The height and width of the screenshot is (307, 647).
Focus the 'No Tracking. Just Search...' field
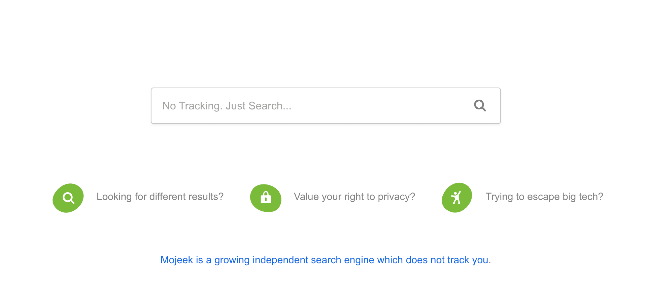tap(326, 106)
